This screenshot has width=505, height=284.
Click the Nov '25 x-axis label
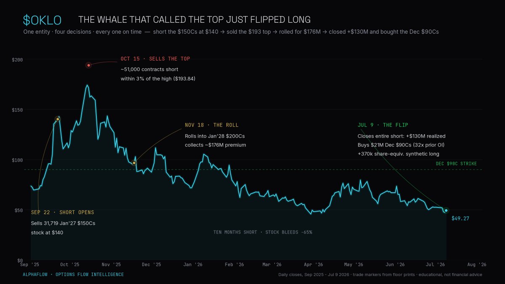tap(111, 265)
